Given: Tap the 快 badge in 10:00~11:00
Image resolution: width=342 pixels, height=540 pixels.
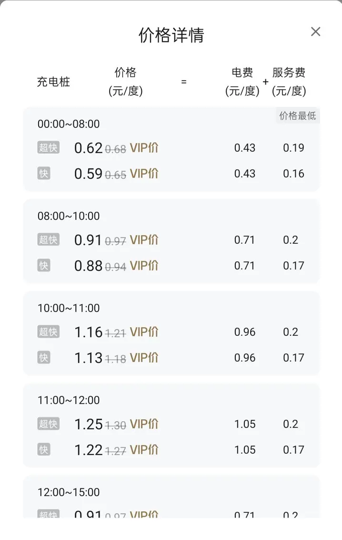Looking at the screenshot, I should [x=44, y=357].
